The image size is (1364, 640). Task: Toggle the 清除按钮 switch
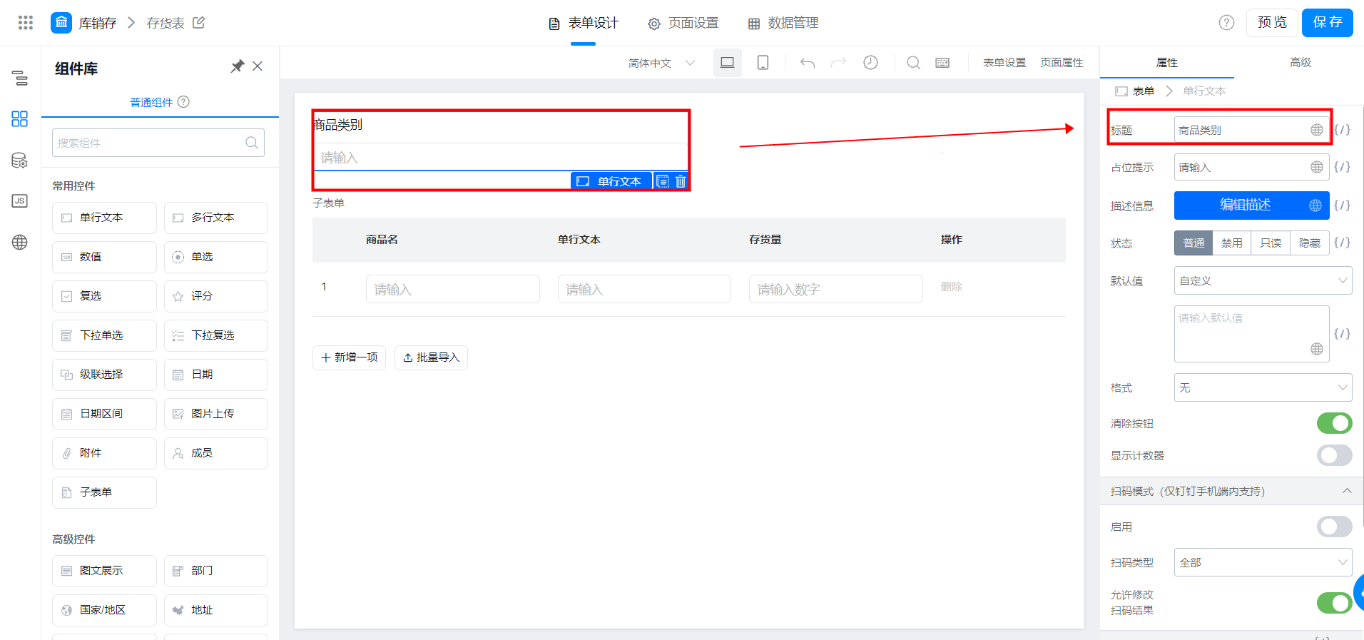[1334, 423]
